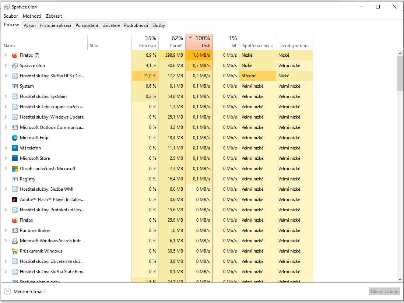Open the Služby tab

[x=159, y=25]
